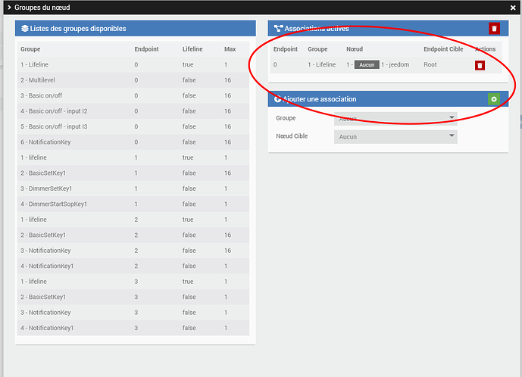
Task: Click the Associations actives network icon
Action: pyautogui.click(x=278, y=29)
